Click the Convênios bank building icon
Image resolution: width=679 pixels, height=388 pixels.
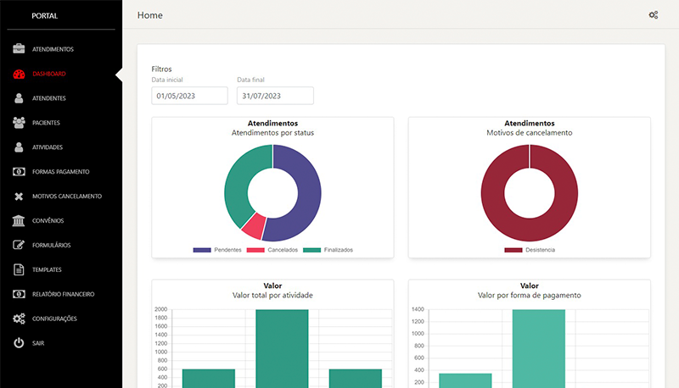[19, 221]
